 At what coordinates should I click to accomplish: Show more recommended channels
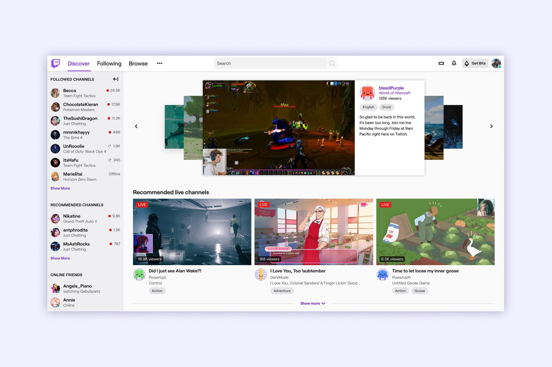point(60,258)
